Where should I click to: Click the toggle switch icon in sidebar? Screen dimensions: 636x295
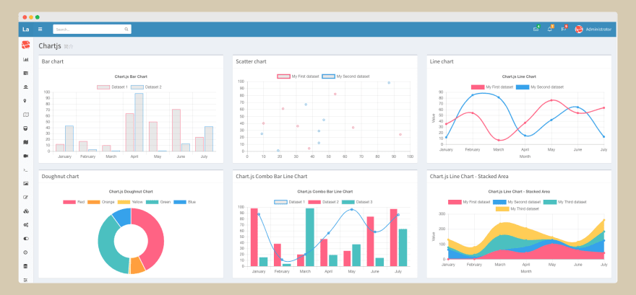26,238
